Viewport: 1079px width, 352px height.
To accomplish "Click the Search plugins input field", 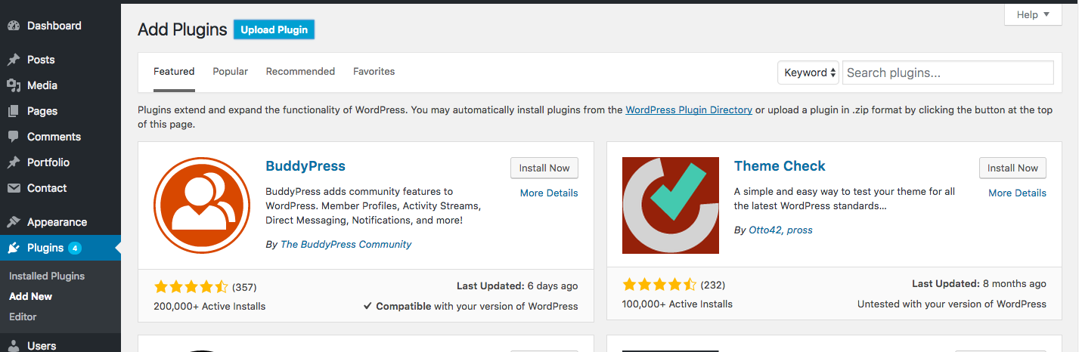I will [947, 73].
